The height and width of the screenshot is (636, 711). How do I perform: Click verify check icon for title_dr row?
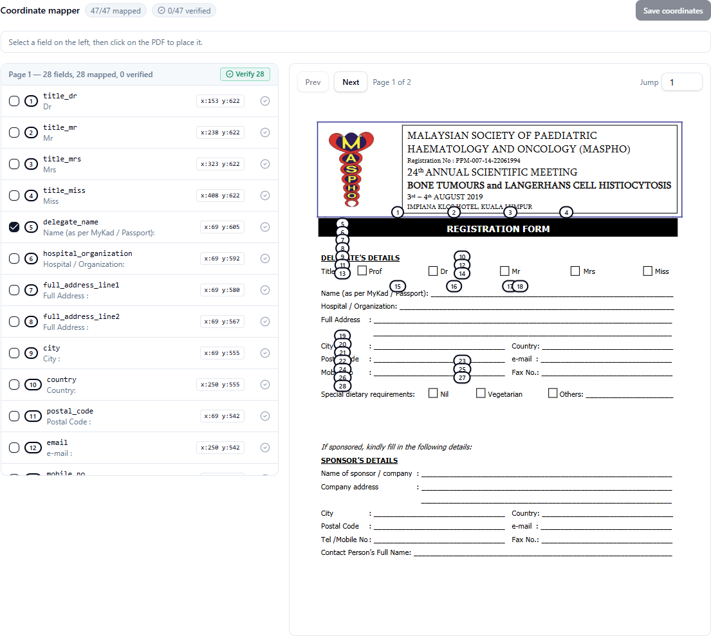pyautogui.click(x=265, y=101)
